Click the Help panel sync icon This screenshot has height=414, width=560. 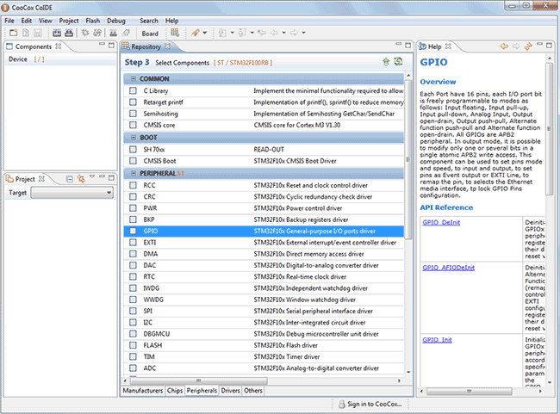(528, 46)
